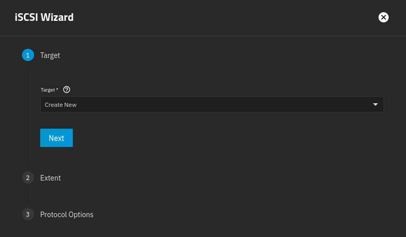Image resolution: width=406 pixels, height=237 pixels.
Task: Click the step 3 number circle
Action: click(x=28, y=215)
